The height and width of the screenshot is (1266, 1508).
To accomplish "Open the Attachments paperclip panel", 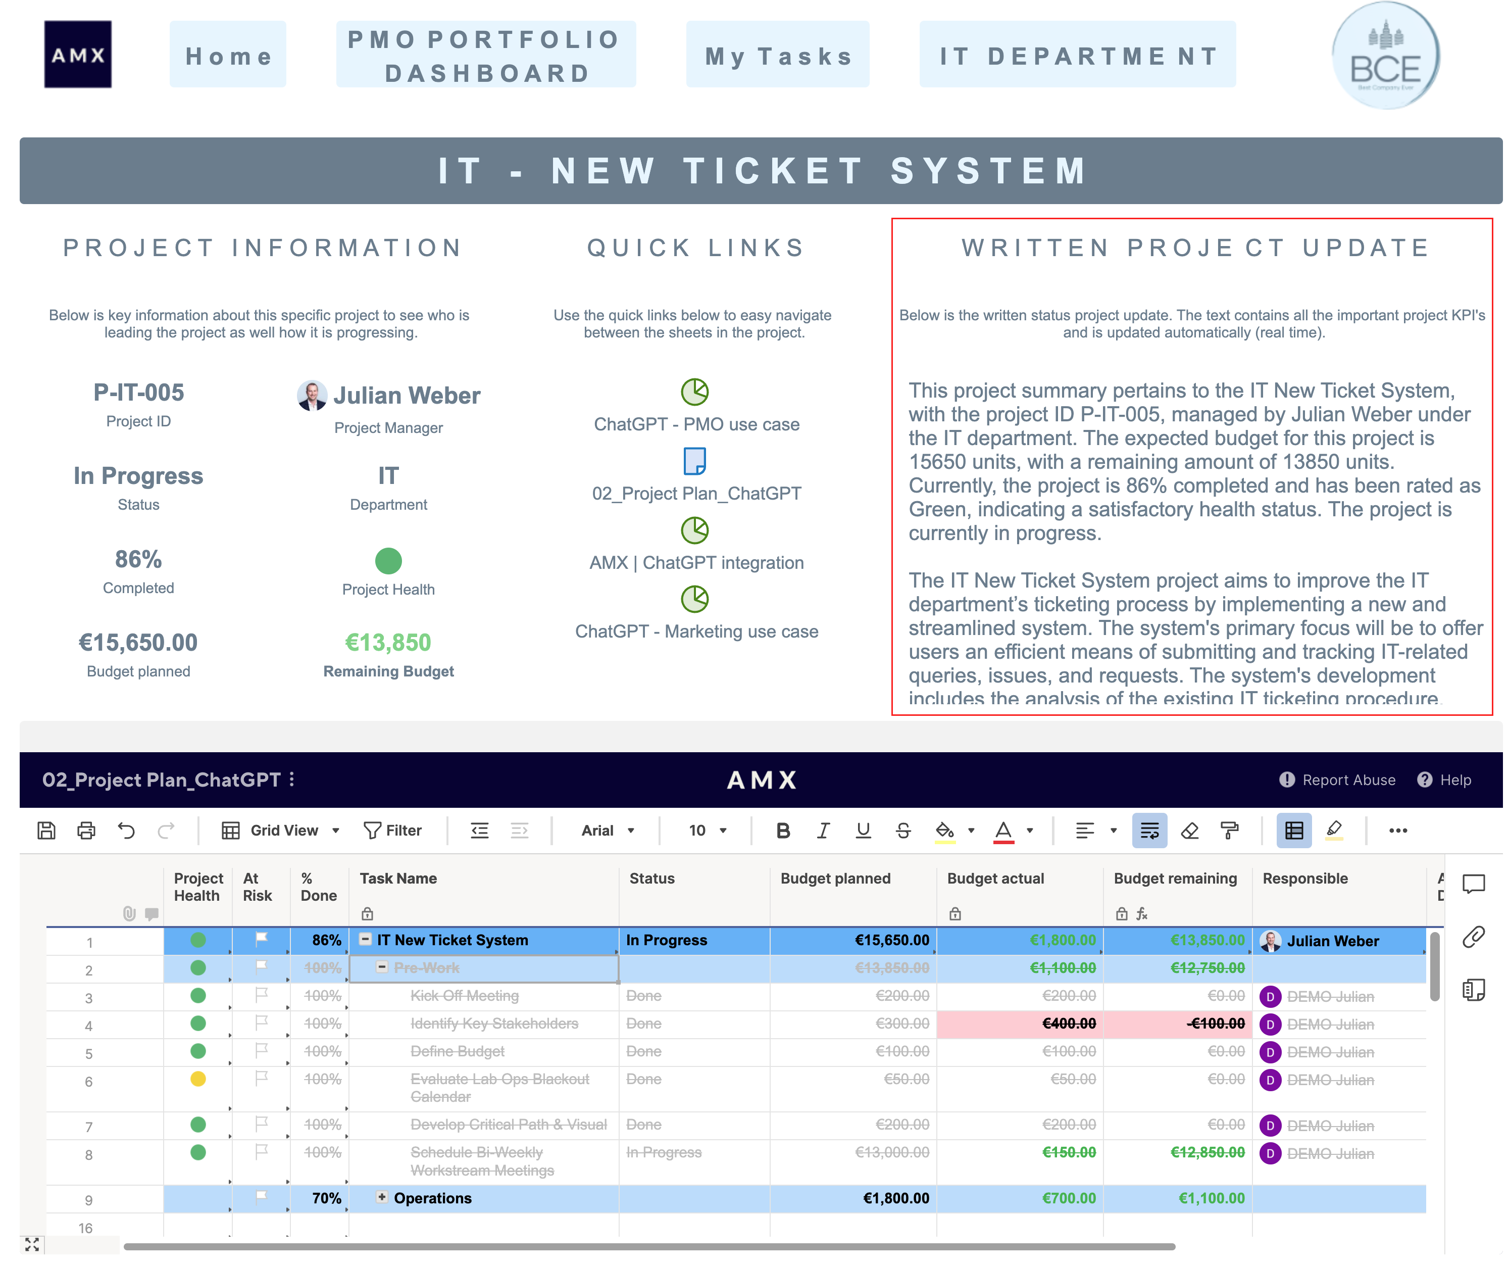I will point(1473,937).
